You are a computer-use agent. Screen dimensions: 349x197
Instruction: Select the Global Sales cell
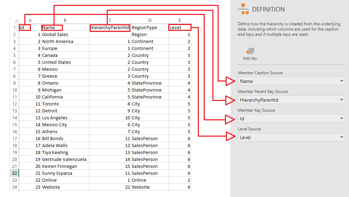(65, 35)
